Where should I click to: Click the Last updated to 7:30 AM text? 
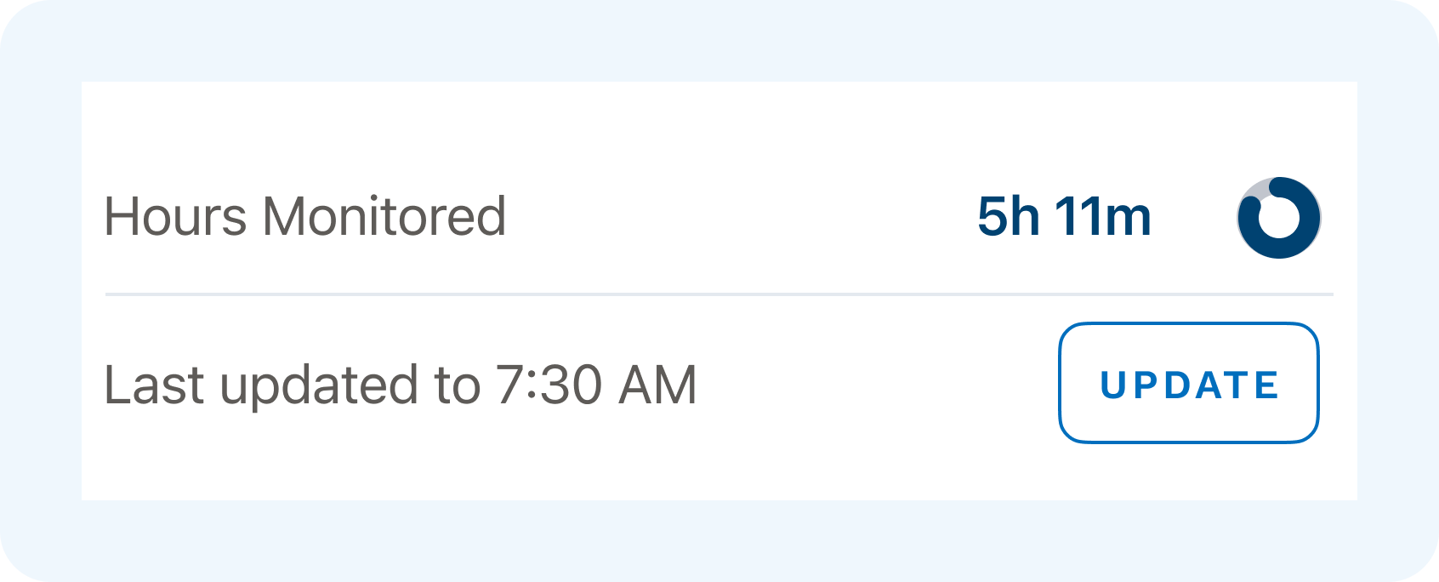coord(400,385)
